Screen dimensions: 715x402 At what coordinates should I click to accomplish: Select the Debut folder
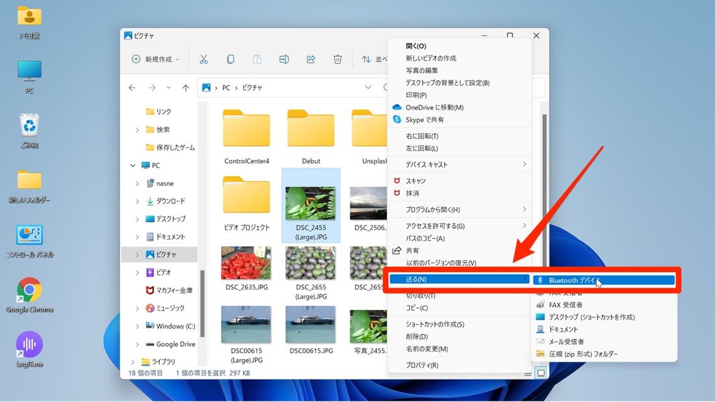[x=311, y=137]
